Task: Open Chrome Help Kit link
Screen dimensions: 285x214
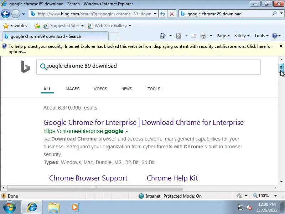Action: click(x=172, y=178)
